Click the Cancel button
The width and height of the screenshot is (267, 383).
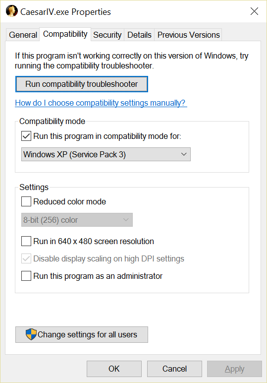pos(174,369)
